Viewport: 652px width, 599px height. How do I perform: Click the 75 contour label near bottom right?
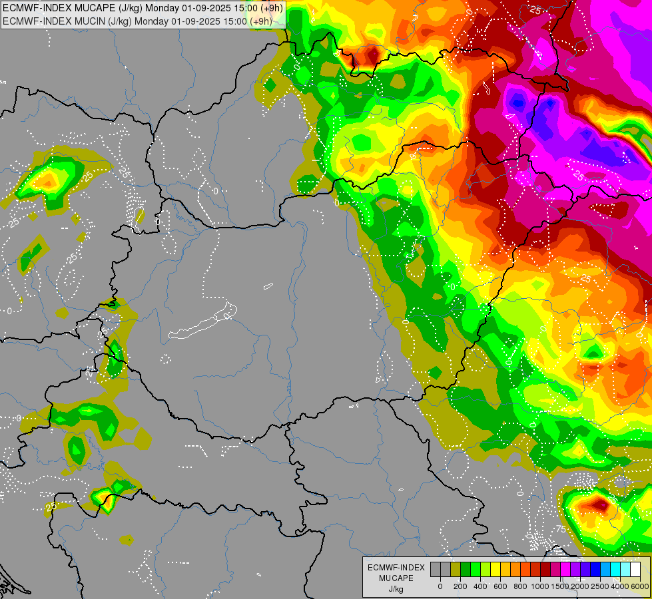[561, 529]
